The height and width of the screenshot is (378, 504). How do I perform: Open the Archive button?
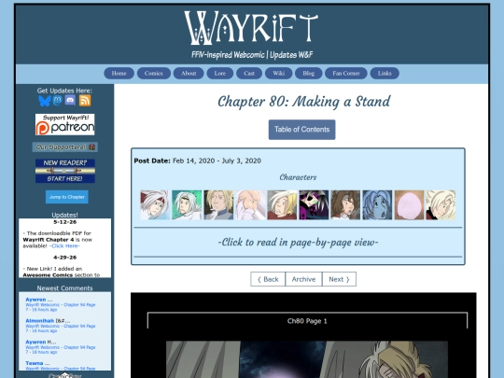tap(303, 279)
